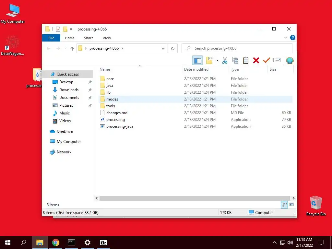Open the Home ribbon tab
The height and width of the screenshot is (249, 332).
pos(70,38)
